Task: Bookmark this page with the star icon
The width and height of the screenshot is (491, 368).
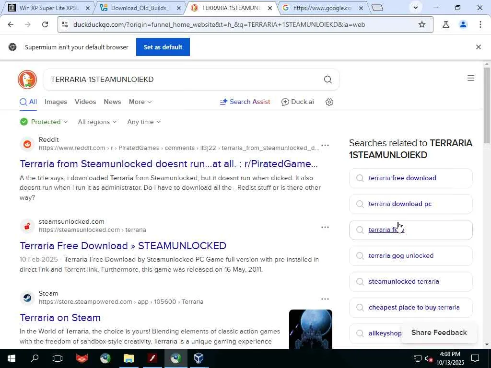Action: [x=422, y=24]
